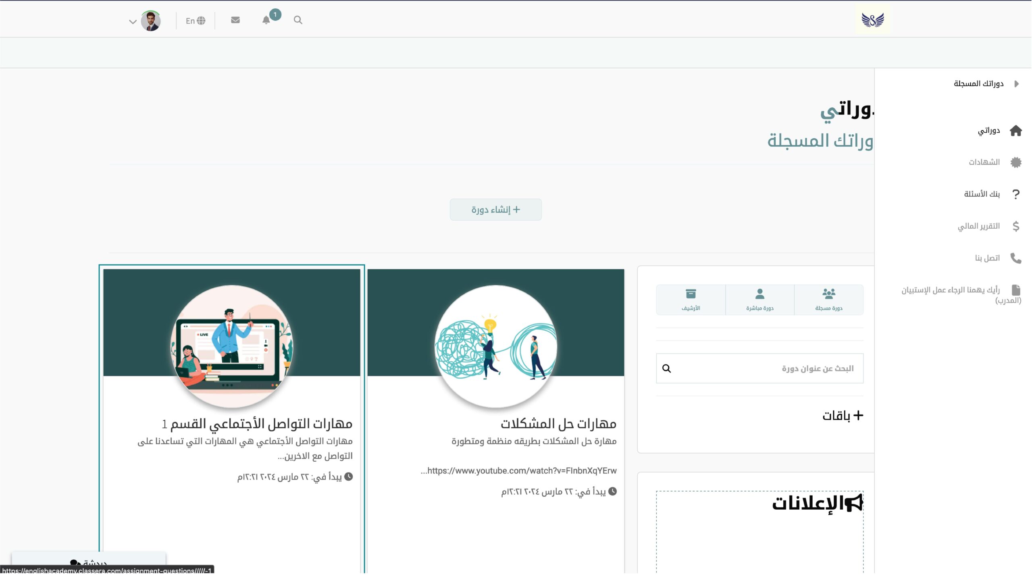Image resolution: width=1032 pixels, height=575 pixels.
Task: Open the messages envelope icon
Action: (235, 20)
